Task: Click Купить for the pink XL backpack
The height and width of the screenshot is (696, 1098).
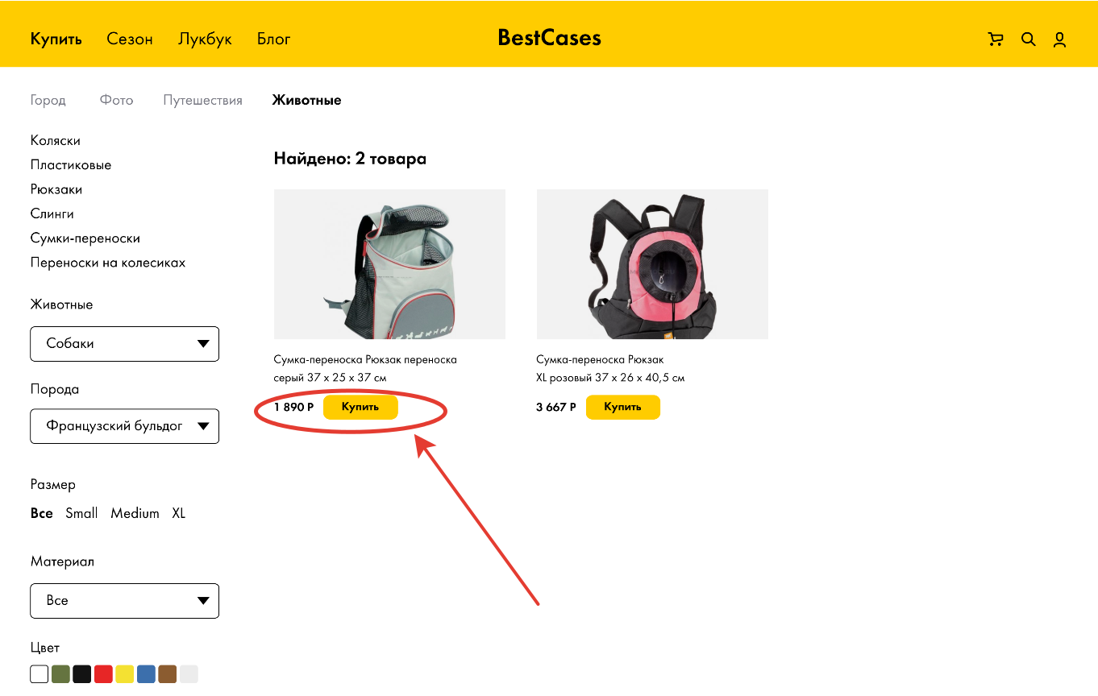Action: pos(622,408)
